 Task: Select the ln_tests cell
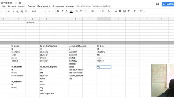(104, 46)
